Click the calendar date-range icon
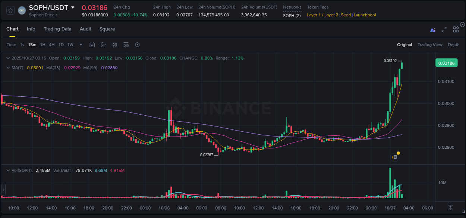Image resolution: width=466 pixels, height=218 pixels. [x=92, y=45]
